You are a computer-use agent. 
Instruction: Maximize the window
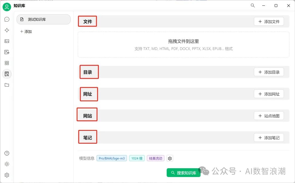[276, 6]
